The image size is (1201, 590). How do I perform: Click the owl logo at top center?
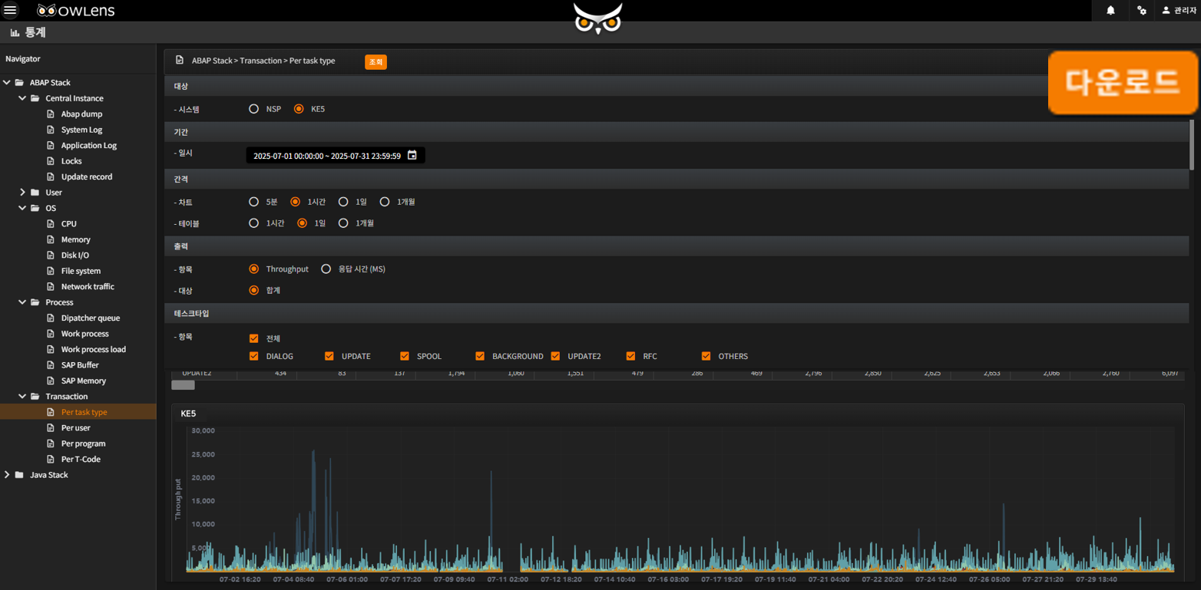pos(598,18)
